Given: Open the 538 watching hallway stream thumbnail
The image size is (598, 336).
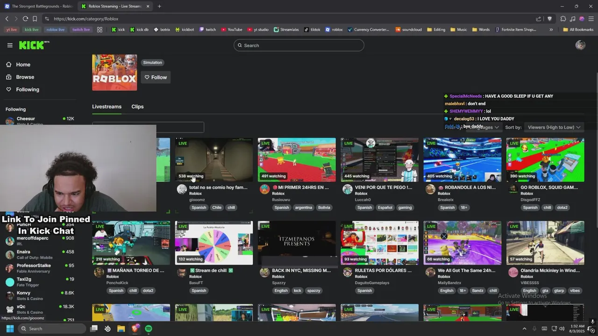Looking at the screenshot, I should (x=214, y=160).
